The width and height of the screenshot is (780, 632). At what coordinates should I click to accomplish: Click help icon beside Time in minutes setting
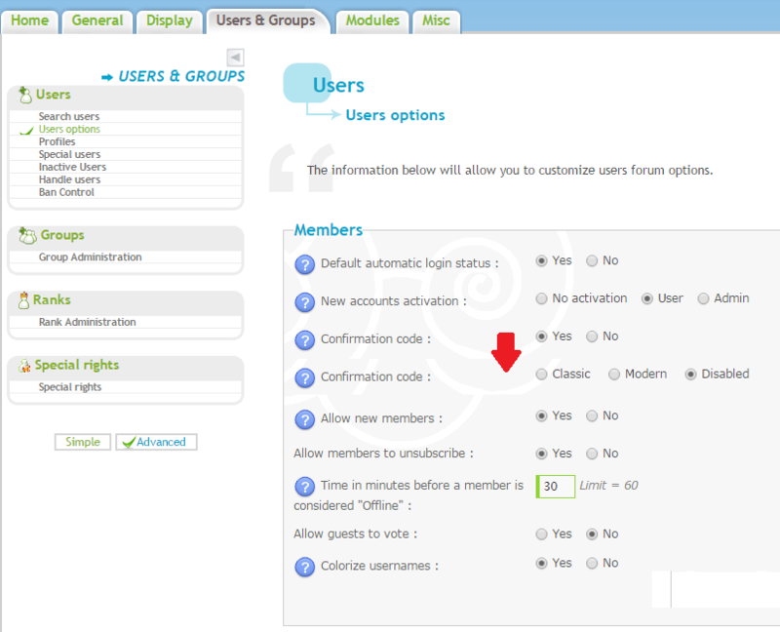pyautogui.click(x=304, y=487)
